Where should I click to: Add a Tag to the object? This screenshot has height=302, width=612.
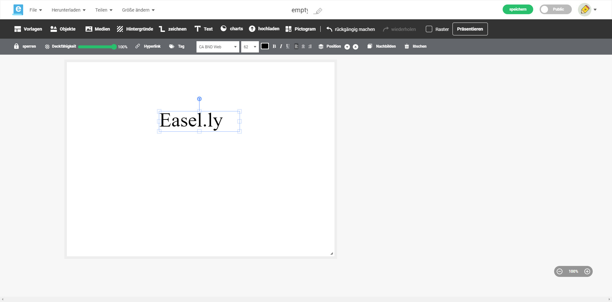pyautogui.click(x=177, y=46)
